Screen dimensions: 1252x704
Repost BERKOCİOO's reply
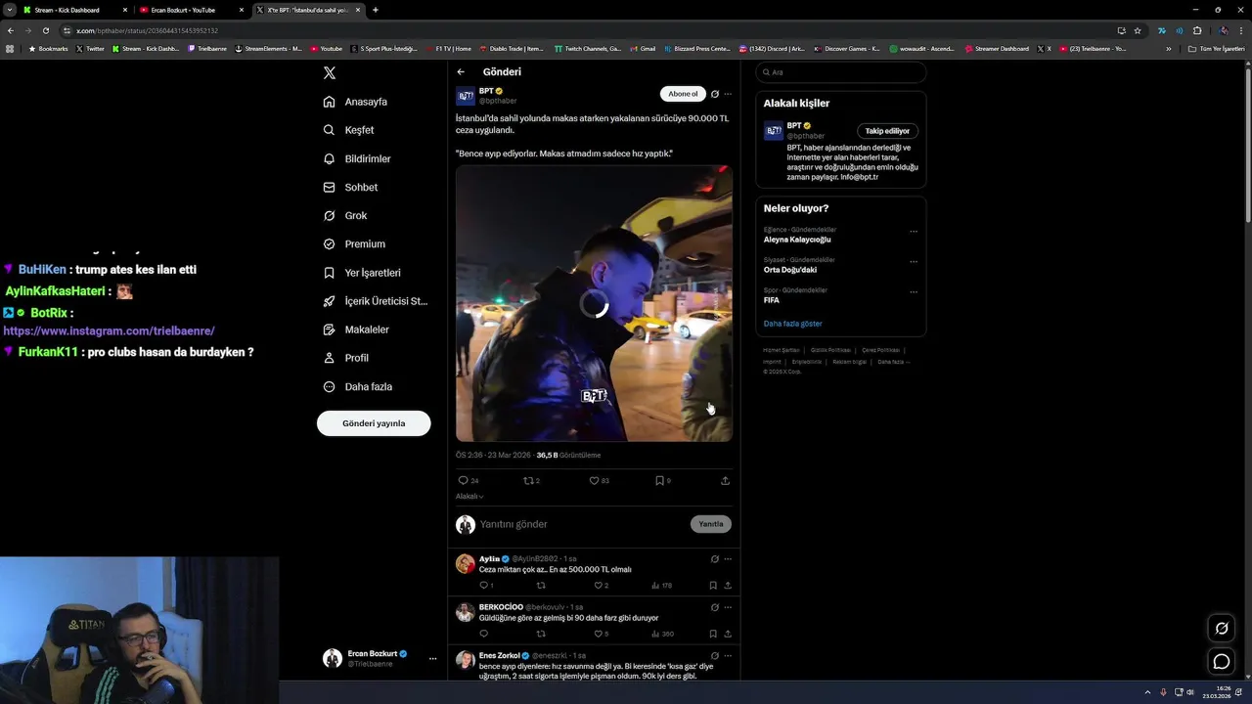coord(541,634)
